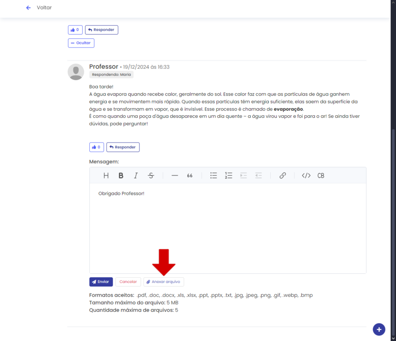Insert inline code with the code icon
This screenshot has width=396, height=341.
pyautogui.click(x=306, y=176)
